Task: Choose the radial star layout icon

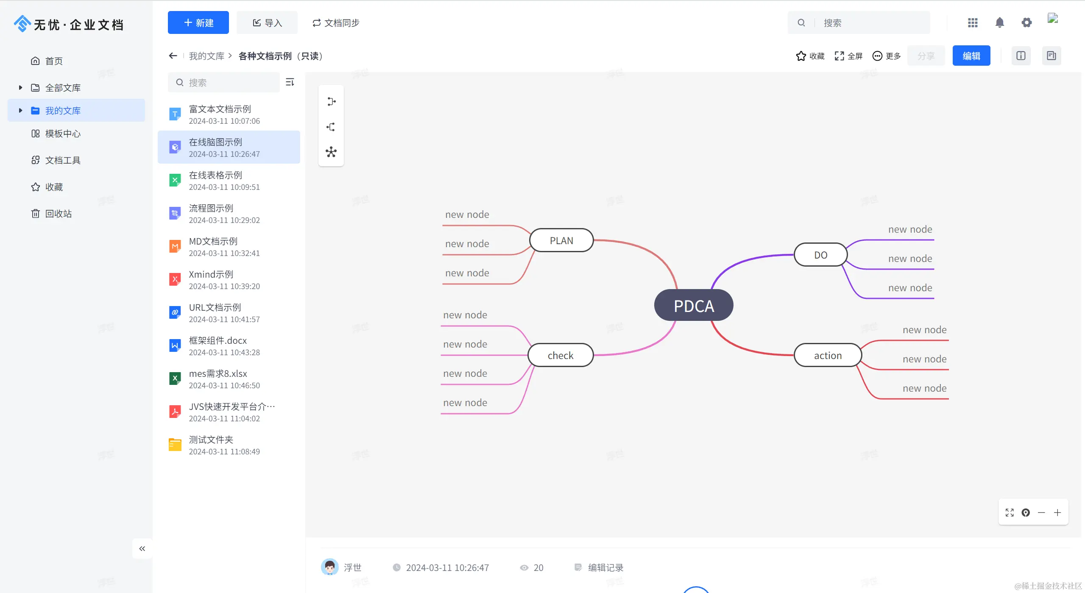Action: pos(331,152)
